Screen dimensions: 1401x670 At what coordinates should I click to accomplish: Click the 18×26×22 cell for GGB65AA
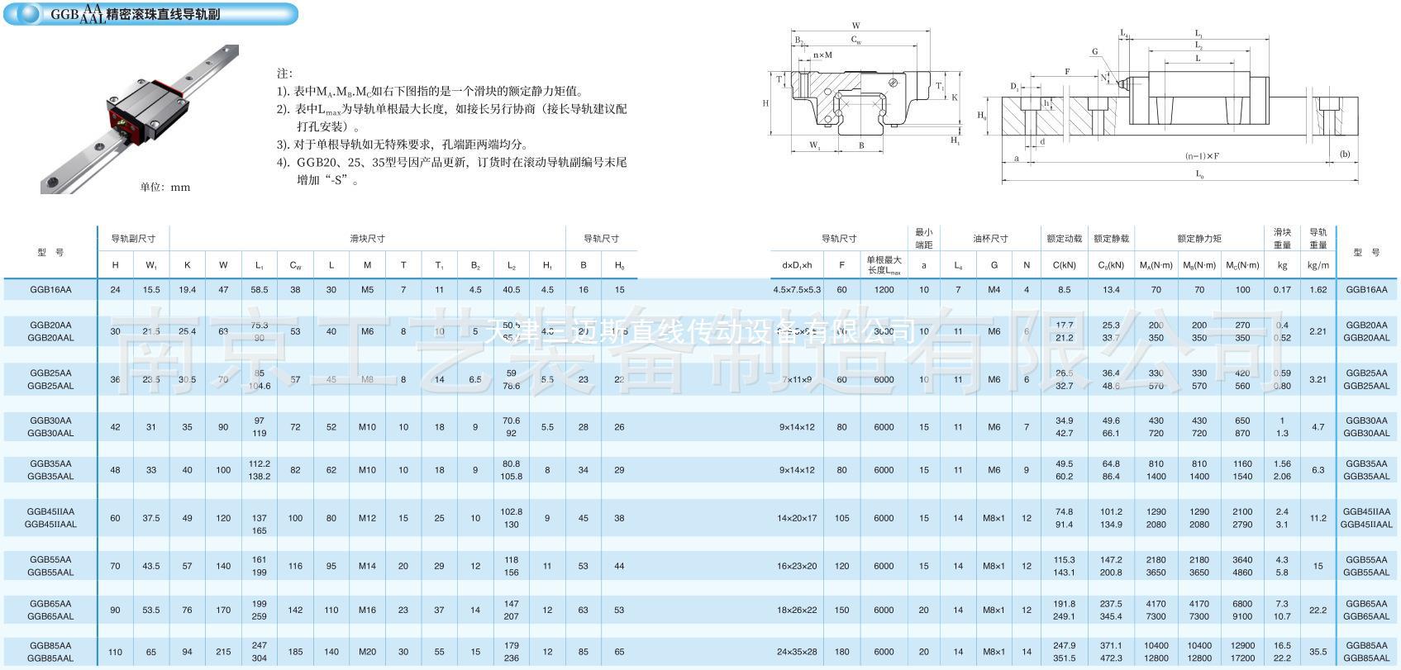point(797,610)
